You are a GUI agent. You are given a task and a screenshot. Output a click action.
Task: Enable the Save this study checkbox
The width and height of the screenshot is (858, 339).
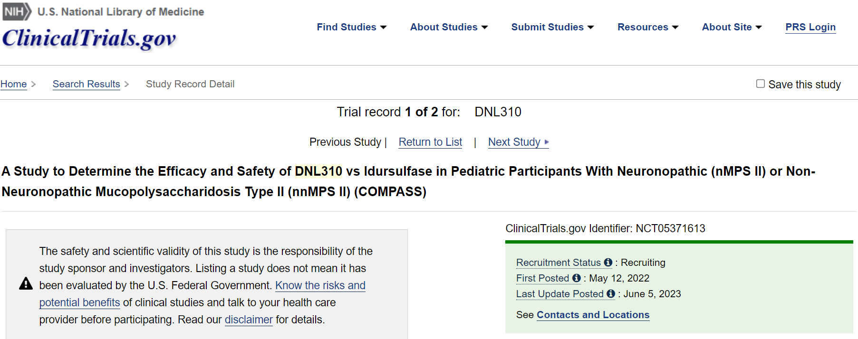coord(761,84)
